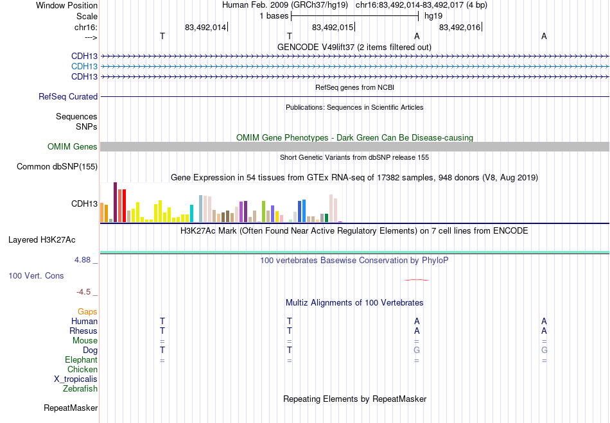The image size is (610, 423).
Task: Click the Window Position track label
Action: coord(67,5)
